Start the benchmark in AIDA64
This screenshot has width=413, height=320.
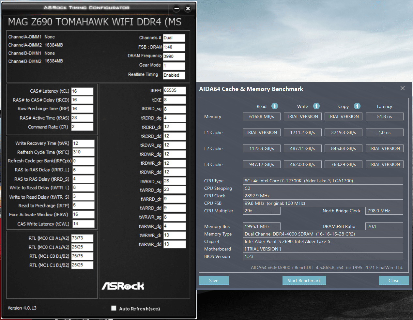(304, 281)
